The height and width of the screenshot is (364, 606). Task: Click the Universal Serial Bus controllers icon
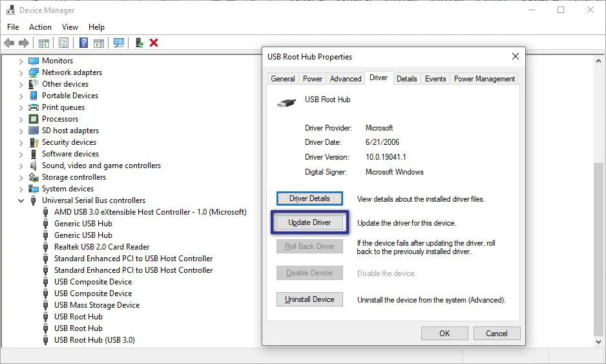point(34,200)
